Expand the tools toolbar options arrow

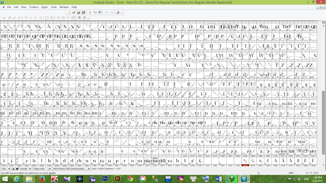88,18
